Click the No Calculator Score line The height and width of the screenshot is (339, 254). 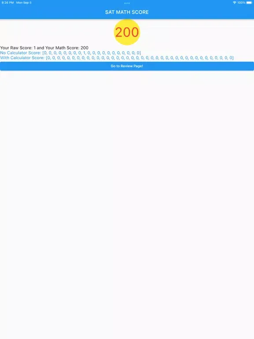(71, 53)
